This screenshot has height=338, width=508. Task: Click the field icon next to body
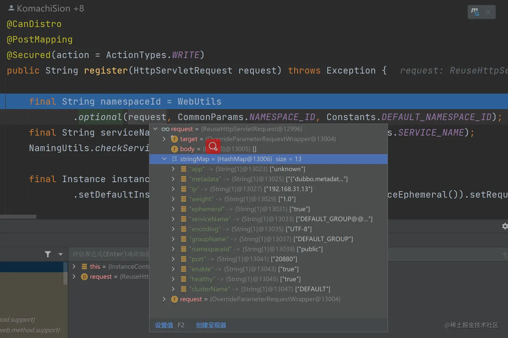(174, 149)
